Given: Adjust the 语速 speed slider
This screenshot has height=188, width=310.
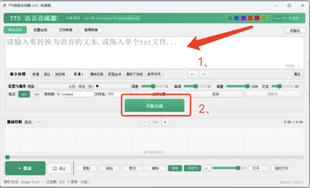Looking at the screenshot, I should tap(153, 86).
